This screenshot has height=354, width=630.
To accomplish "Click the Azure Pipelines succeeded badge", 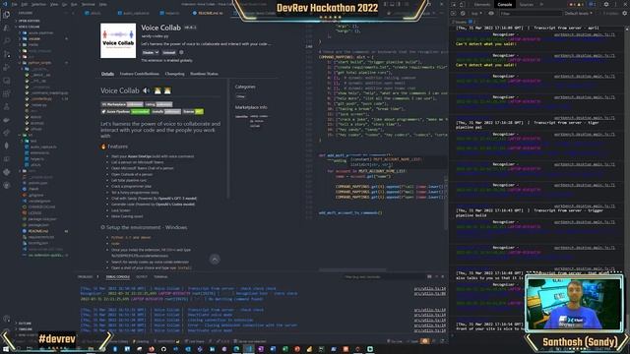I will 126,111.
